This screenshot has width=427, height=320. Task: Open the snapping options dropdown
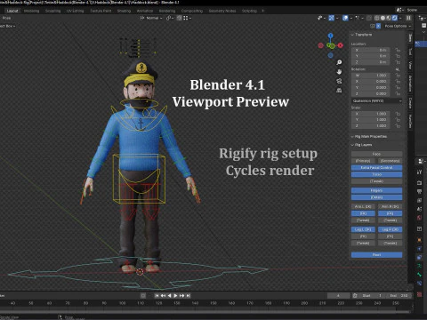coord(187,18)
